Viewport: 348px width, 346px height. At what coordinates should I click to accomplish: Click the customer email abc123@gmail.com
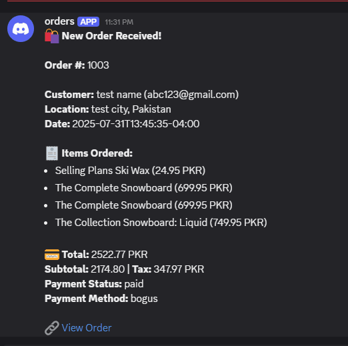[191, 95]
